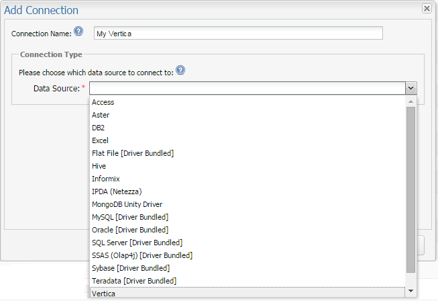Choose IPDA (Netezza) data source
The height and width of the screenshot is (301, 438).
(117, 191)
